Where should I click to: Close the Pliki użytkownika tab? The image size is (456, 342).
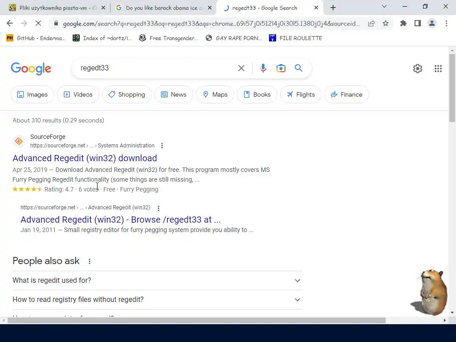click(103, 8)
